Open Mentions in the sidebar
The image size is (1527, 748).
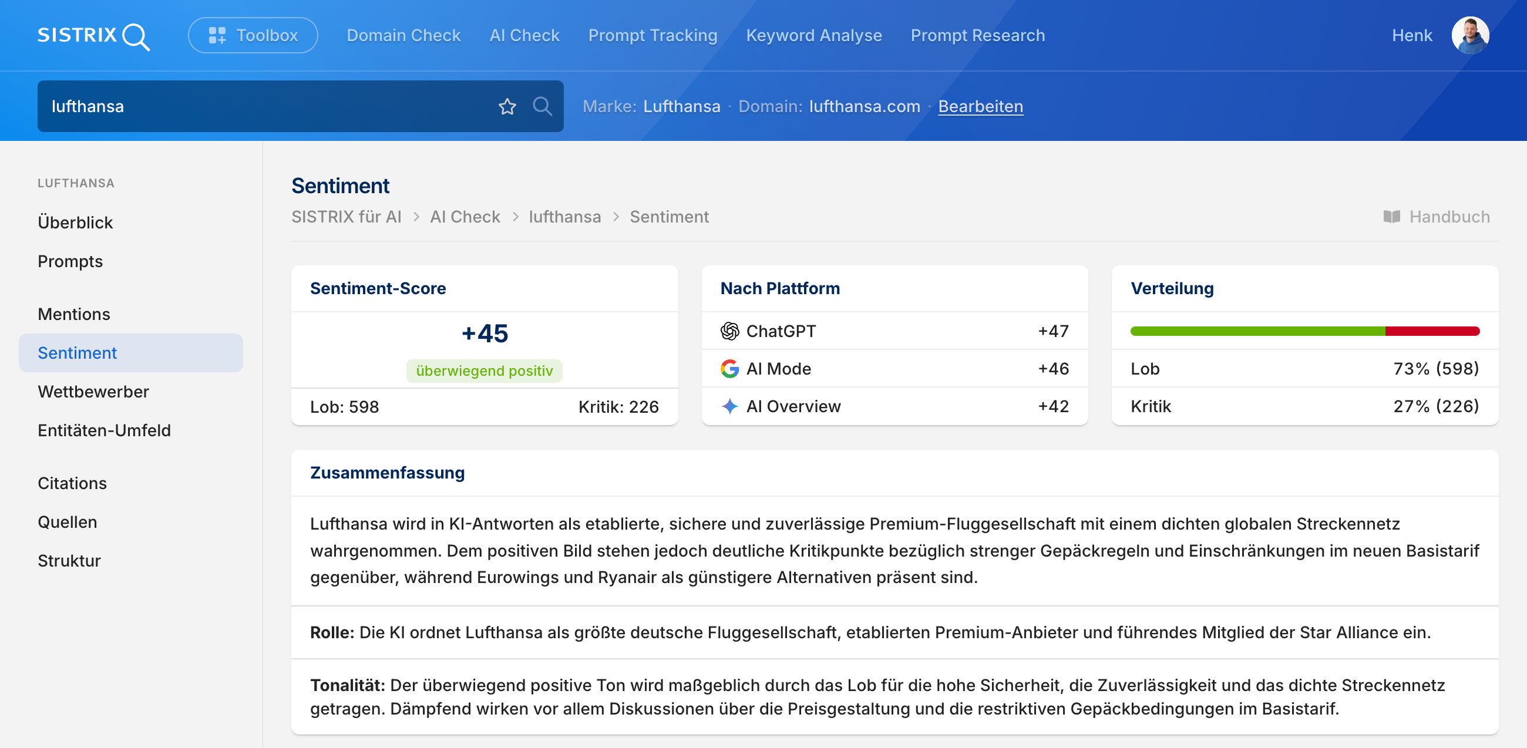[x=73, y=314]
